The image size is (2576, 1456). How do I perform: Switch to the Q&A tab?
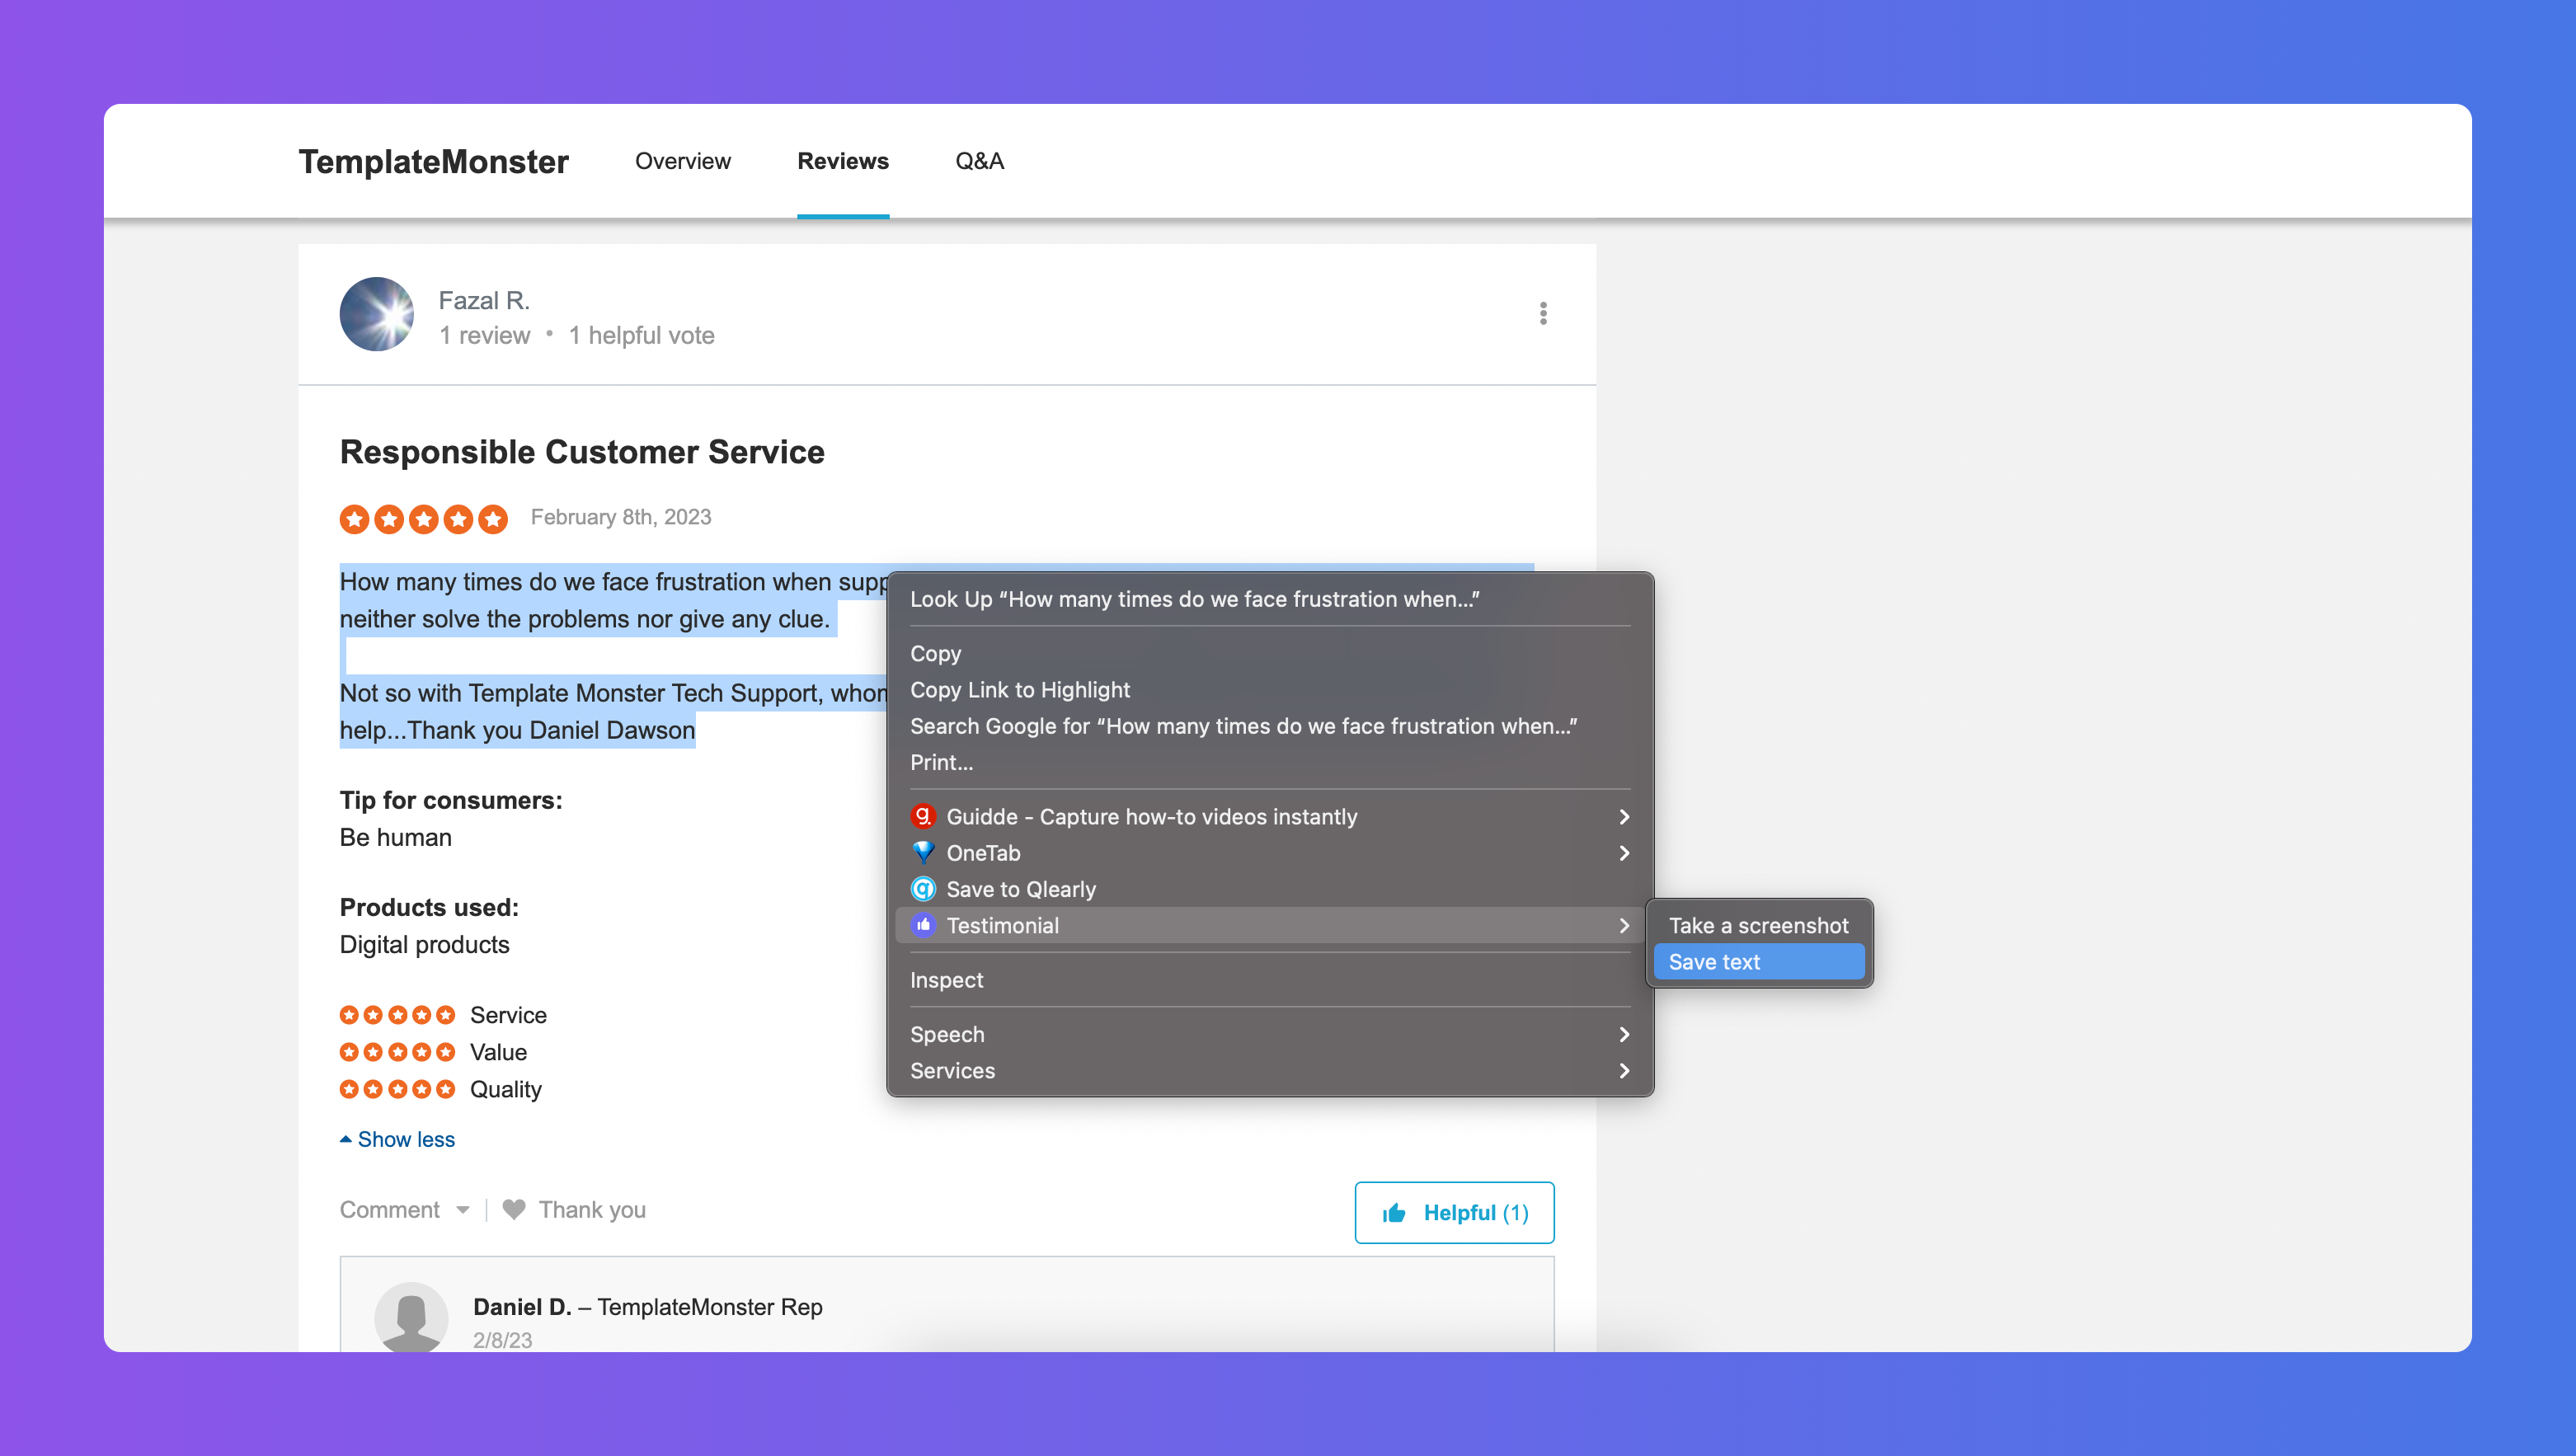click(x=979, y=161)
